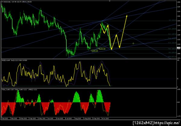This screenshot has height=126, width=181.
Task: Select the GOLD,Daily chart title text
Action: coord(7,2)
